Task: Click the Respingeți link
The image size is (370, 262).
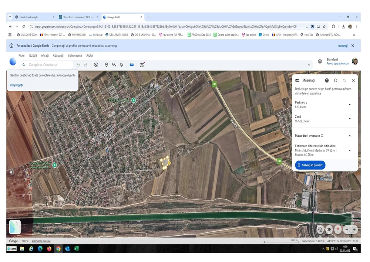Action: click(x=16, y=85)
